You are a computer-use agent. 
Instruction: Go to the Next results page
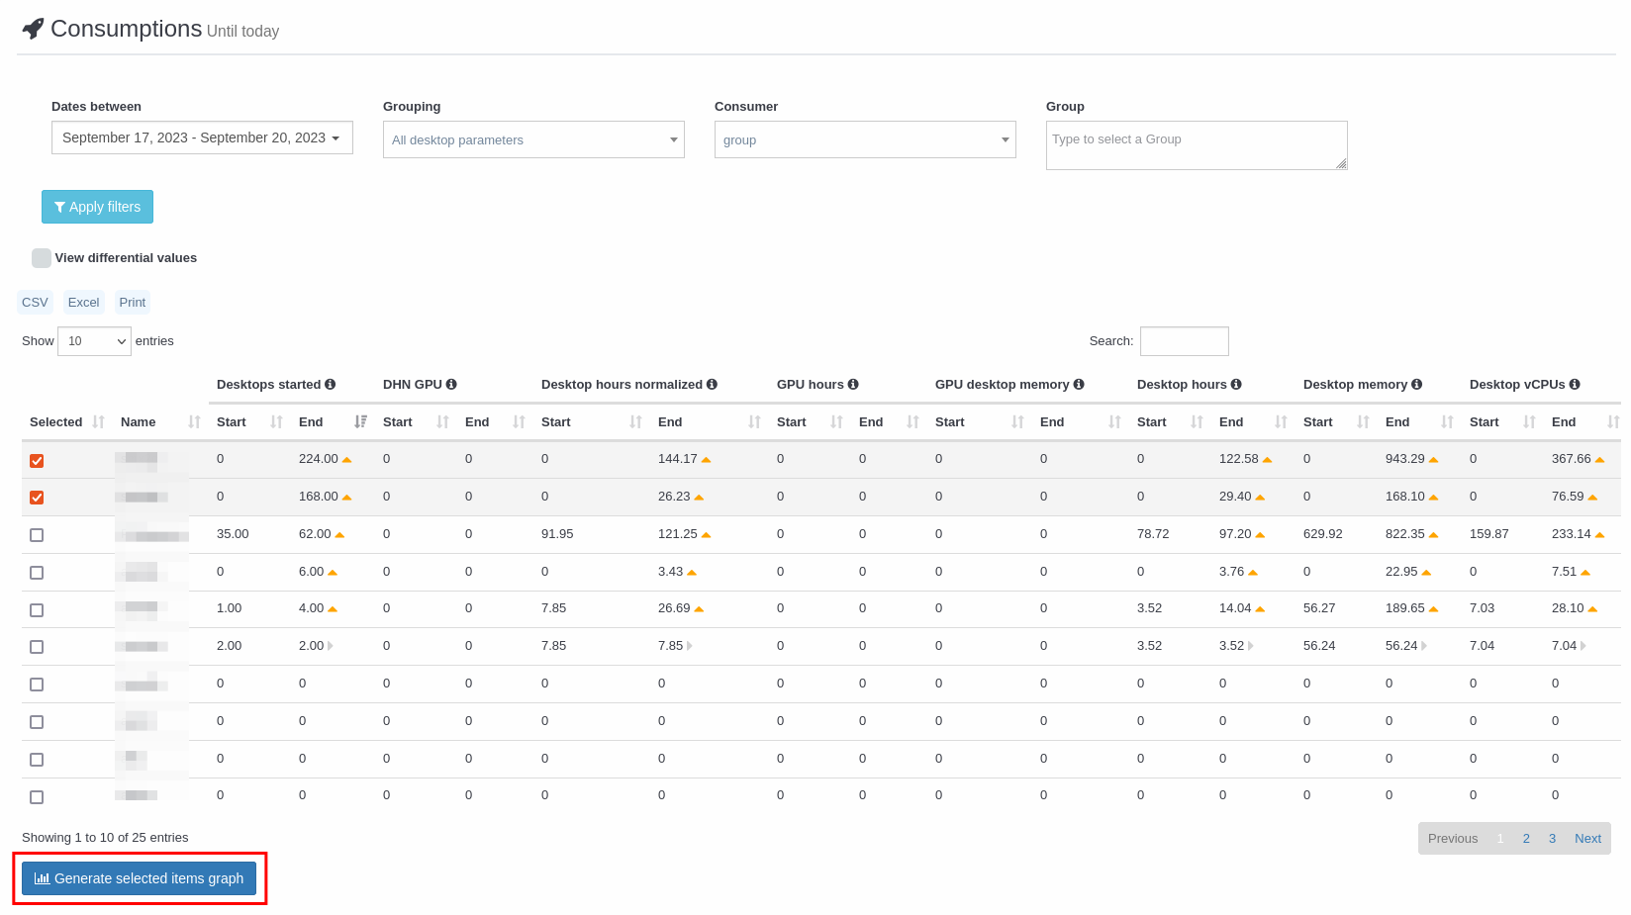1587,839
